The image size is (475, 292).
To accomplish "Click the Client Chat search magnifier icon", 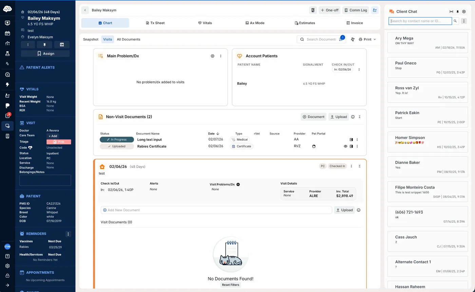I will click(456, 21).
